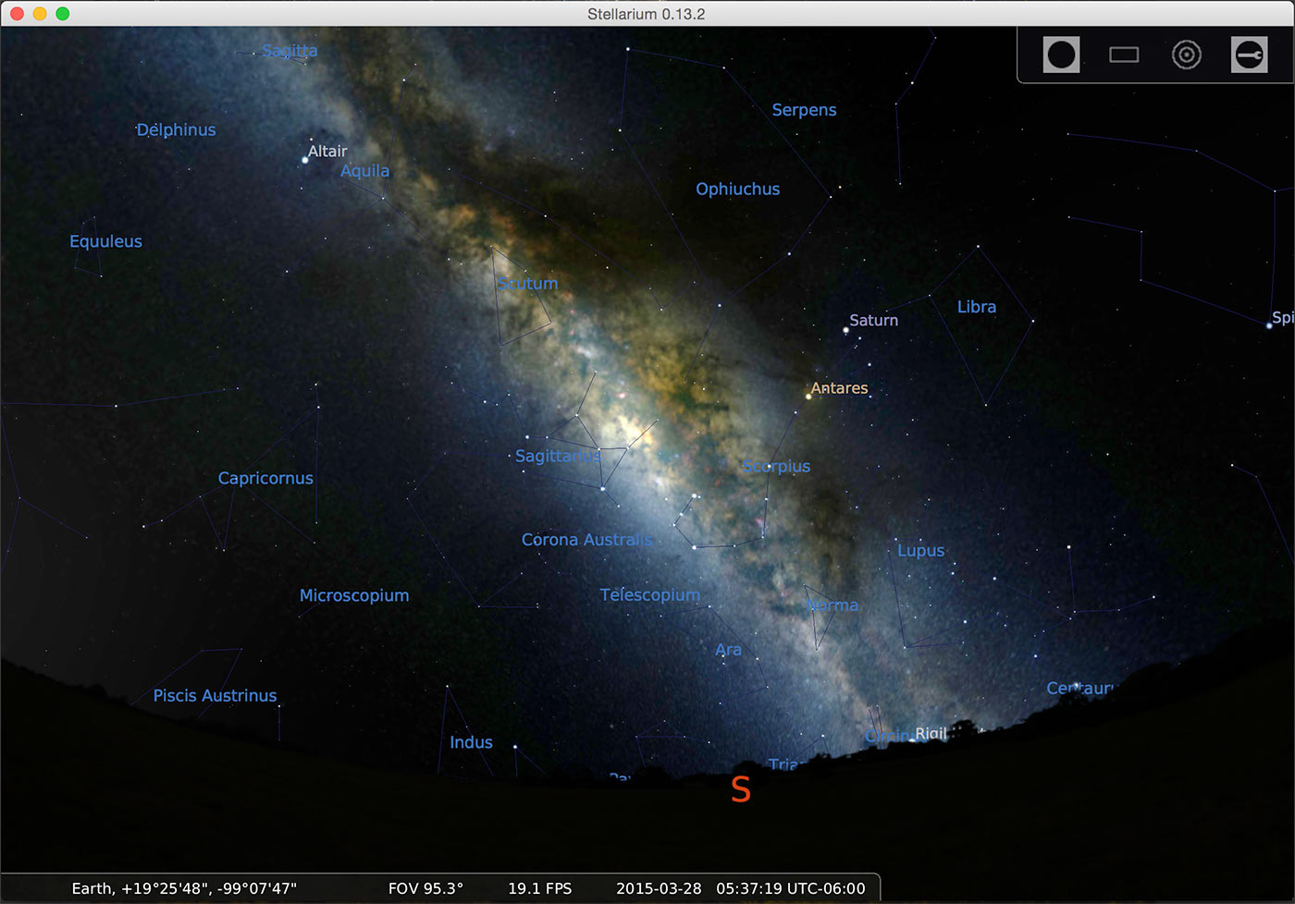Click the yellow minimize window button
The width and height of the screenshot is (1295, 904).
coord(40,14)
